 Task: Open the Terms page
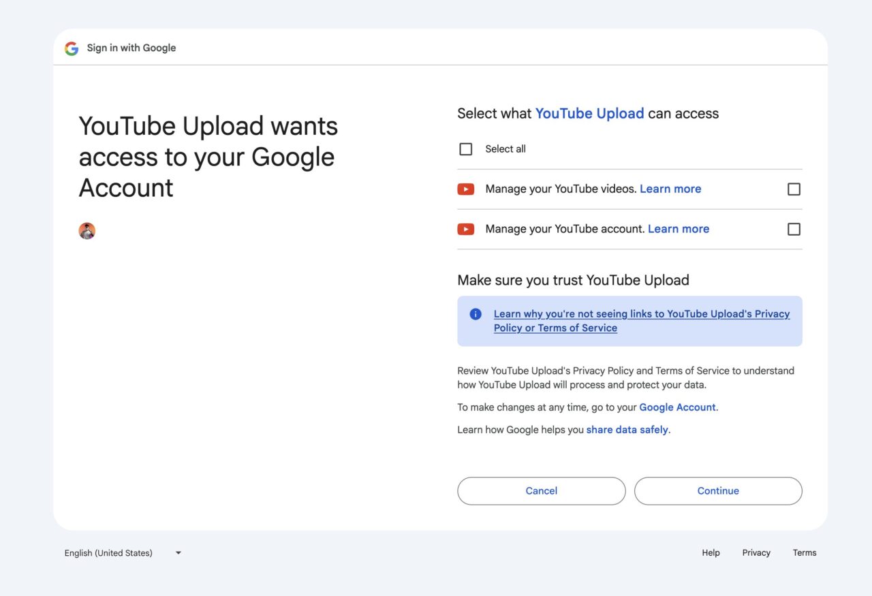[x=805, y=552]
